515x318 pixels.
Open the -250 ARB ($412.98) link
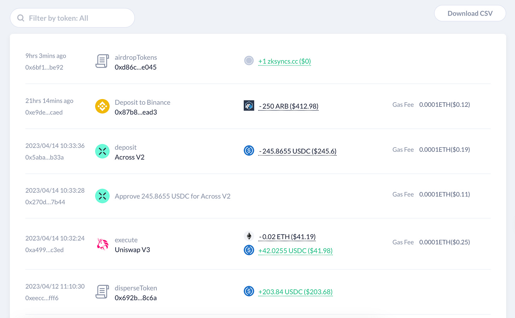pyautogui.click(x=288, y=106)
